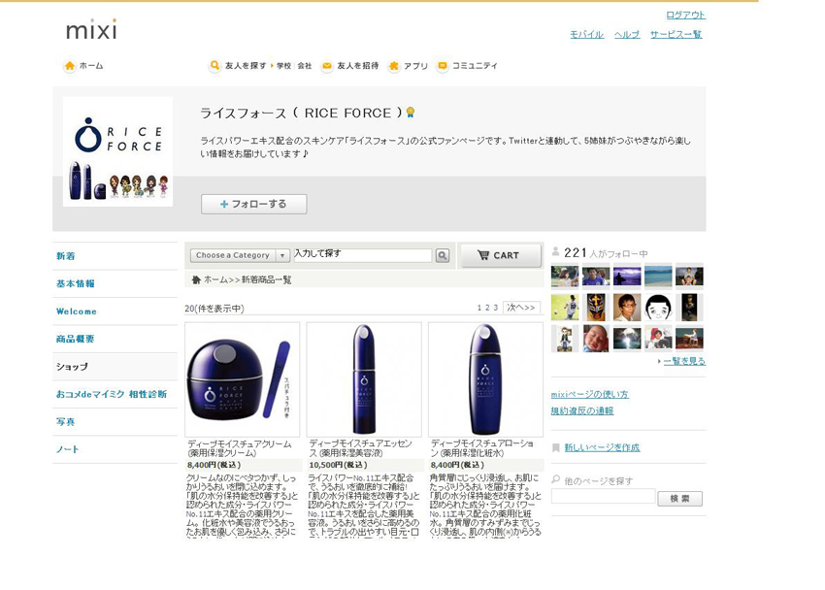This screenshot has height=590, width=825.
Task: Jump to page 2 of products
Action: [487, 308]
